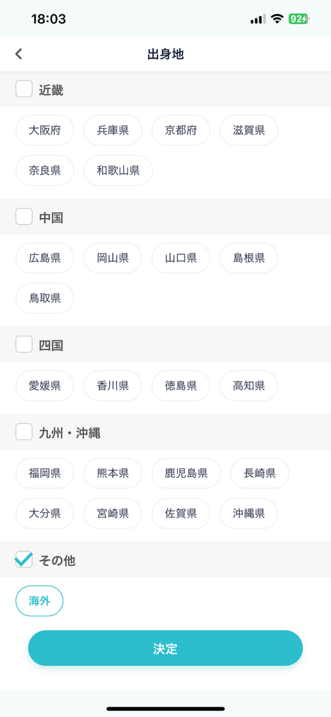Confirm selection with the 決定 button
The image size is (331, 717).
[x=165, y=648]
